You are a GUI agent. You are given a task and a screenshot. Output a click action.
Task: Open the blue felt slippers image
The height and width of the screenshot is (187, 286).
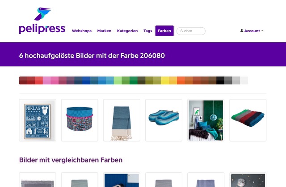click(x=164, y=120)
